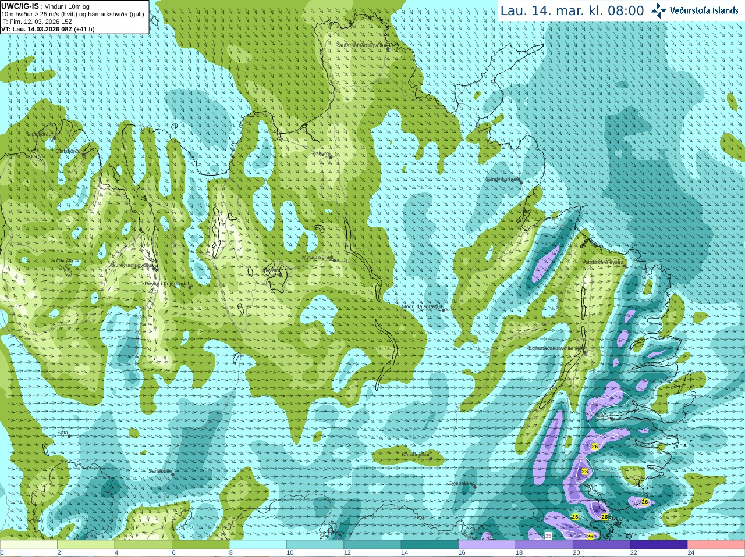This screenshot has height=557, width=745.
Task: Click the Reykir í Fnjóskadal station label
Action: point(167,284)
